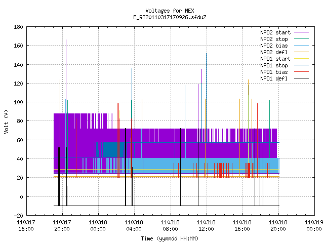Viewport: 324px width, 243px height.
Task: Click the x-axis tick label 110318 00:00
Action: [98, 226]
